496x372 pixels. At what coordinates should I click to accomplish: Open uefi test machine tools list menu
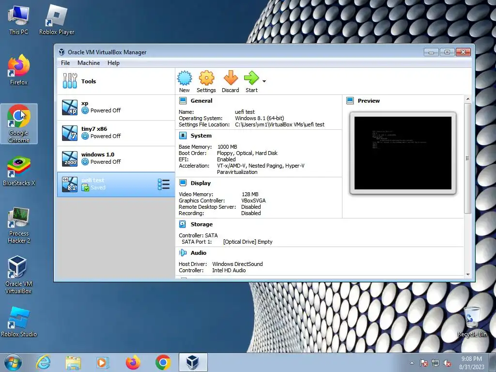[x=164, y=184]
